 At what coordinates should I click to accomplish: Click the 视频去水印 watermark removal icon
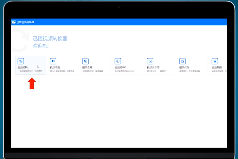[150, 61]
